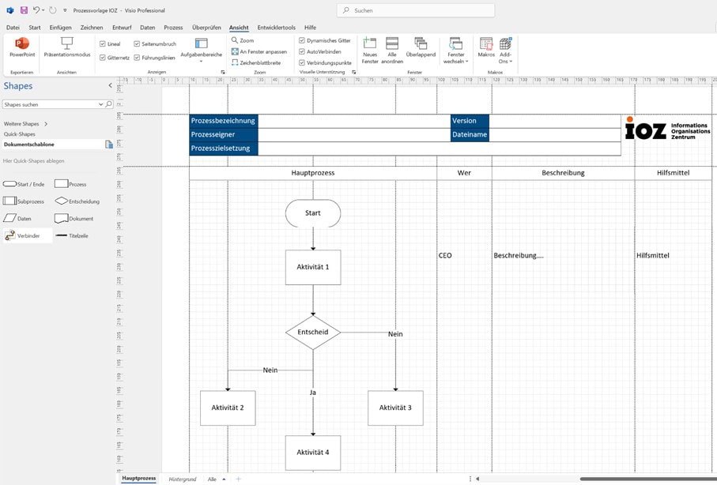This screenshot has height=485, width=717.
Task: Uncheck Dynamisches Gitter option
Action: pos(301,40)
